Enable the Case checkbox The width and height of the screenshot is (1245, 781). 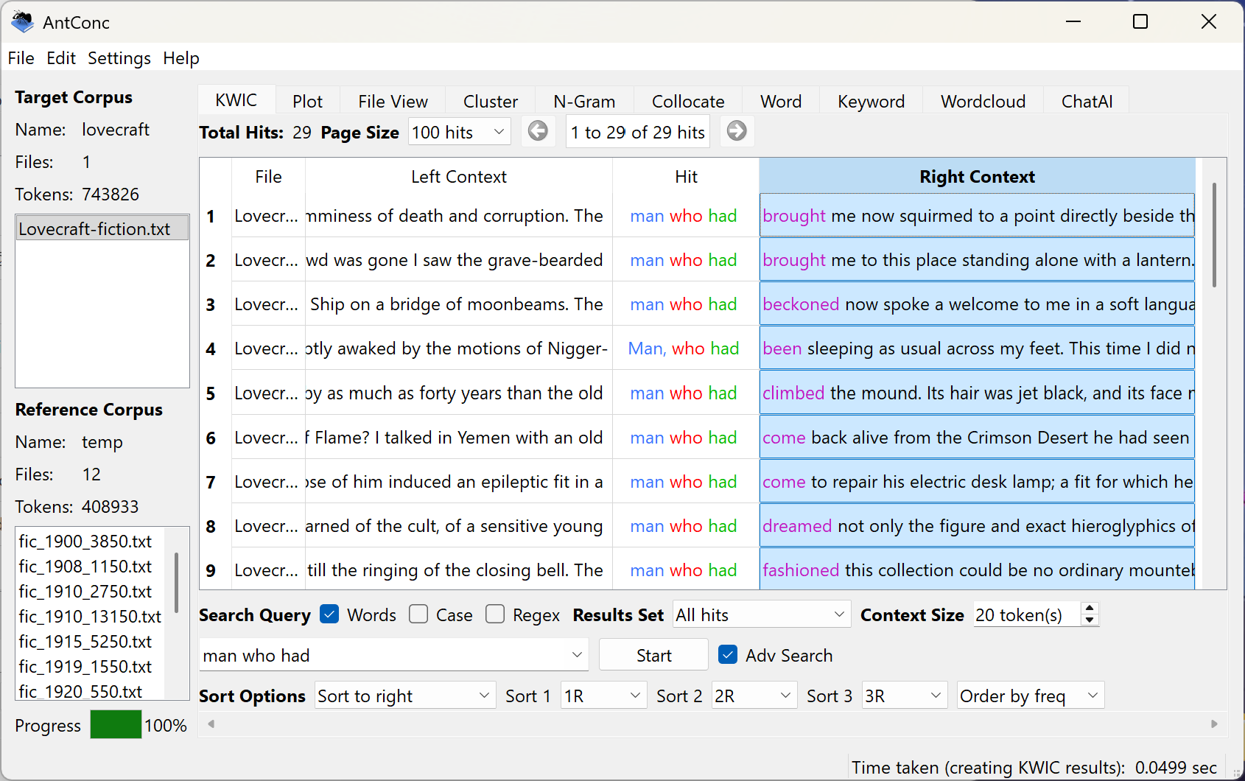pyautogui.click(x=418, y=614)
